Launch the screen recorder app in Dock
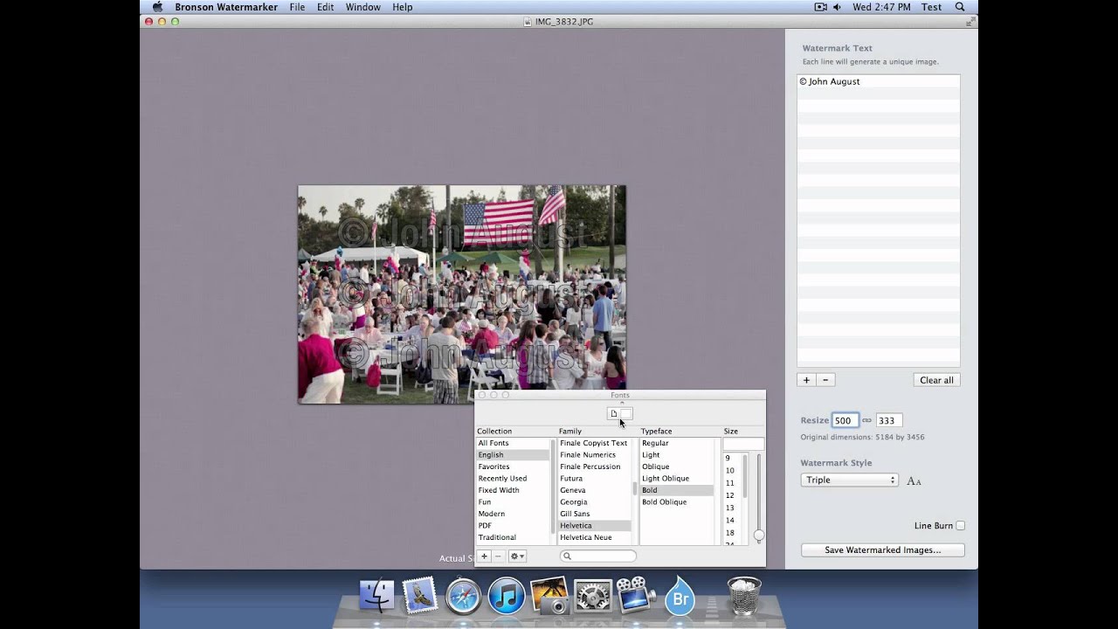This screenshot has width=1118, height=629. [636, 597]
